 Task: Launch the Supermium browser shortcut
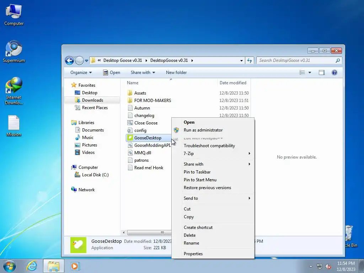[14, 52]
